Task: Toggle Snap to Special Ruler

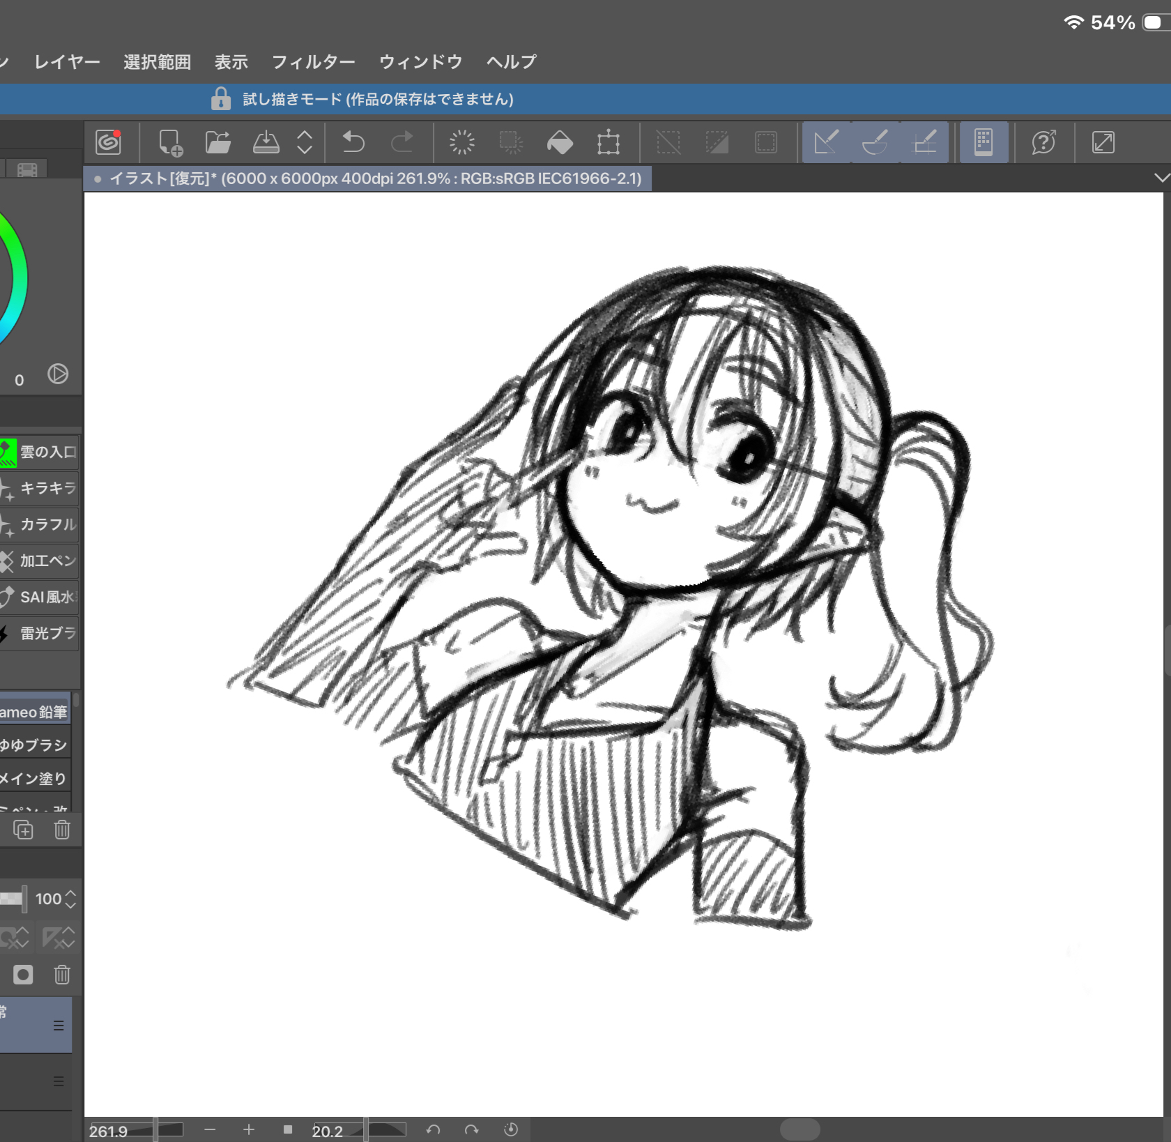Action: point(875,142)
